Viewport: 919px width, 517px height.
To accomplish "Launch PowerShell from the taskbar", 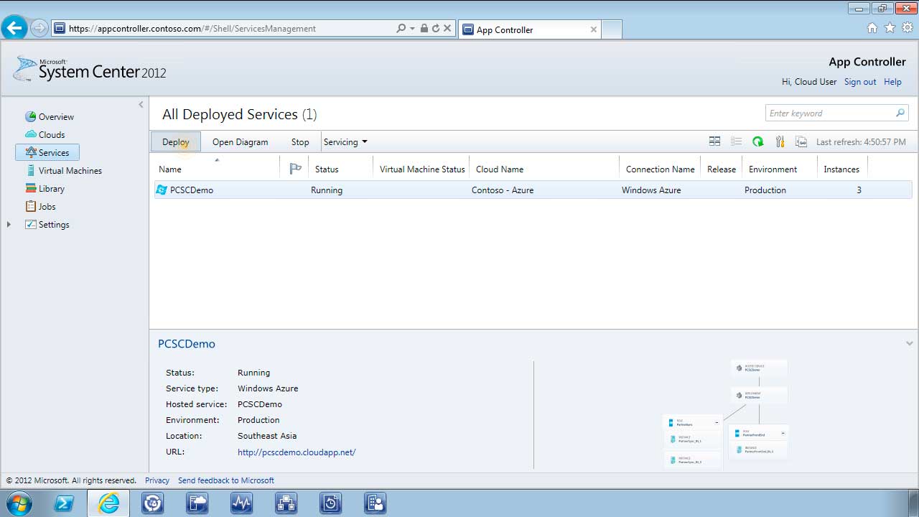I will tap(64, 503).
